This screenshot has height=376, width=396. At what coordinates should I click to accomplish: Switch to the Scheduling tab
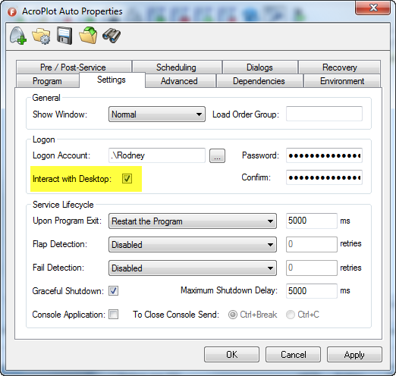point(177,67)
